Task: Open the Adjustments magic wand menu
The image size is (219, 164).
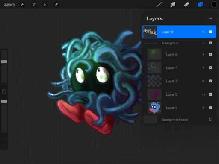Action: (x=34, y=4)
